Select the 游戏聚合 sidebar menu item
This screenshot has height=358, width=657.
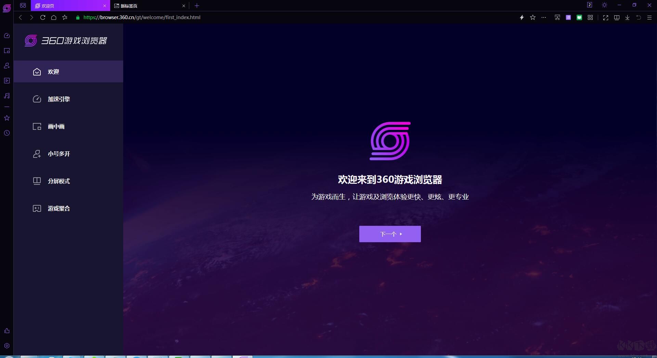coord(60,208)
